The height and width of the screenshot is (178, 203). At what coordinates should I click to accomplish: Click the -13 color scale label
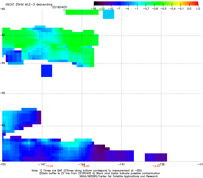(x=102, y=9)
